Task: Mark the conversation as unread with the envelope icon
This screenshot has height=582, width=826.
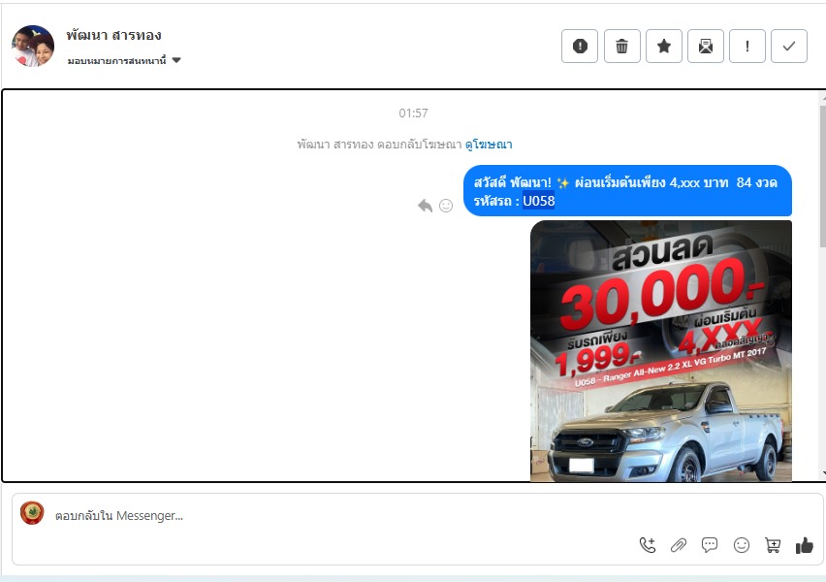Action: click(706, 47)
